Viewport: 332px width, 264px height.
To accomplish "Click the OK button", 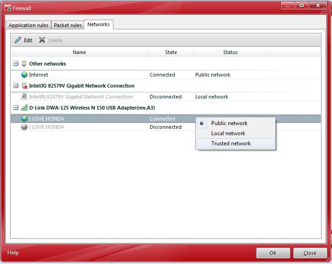I will (x=273, y=253).
